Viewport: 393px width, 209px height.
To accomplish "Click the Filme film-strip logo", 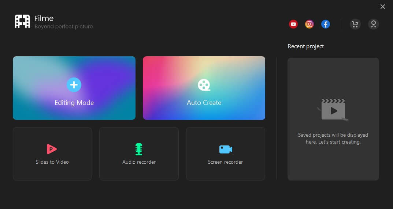I will tap(22, 22).
